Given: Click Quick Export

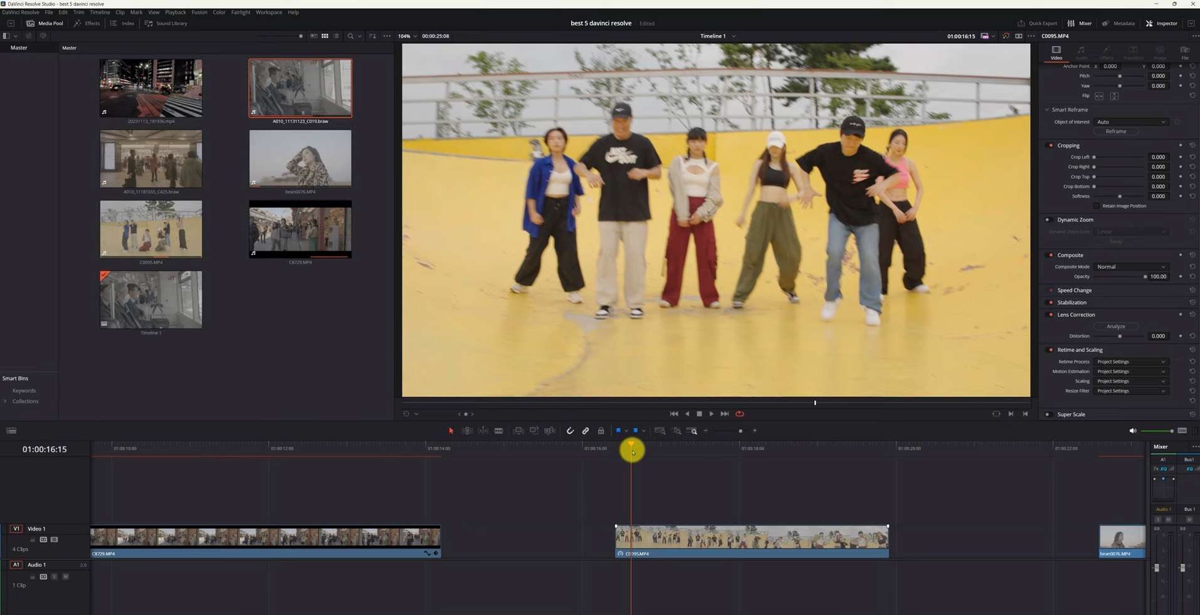Looking at the screenshot, I should pos(1037,23).
